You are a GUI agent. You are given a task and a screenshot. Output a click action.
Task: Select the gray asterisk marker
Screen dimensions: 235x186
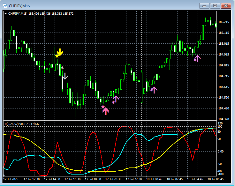[62, 68]
